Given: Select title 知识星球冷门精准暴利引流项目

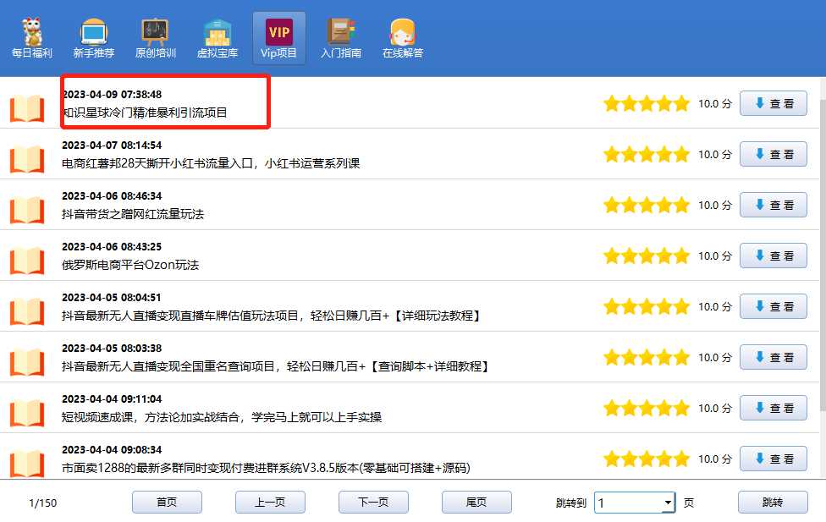Looking at the screenshot, I should [145, 113].
